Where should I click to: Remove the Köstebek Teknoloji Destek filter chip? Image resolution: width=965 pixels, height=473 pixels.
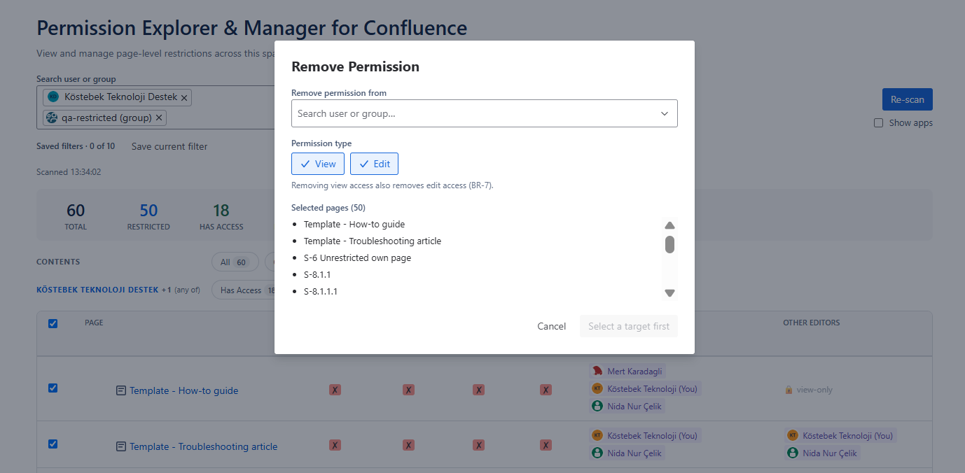pos(184,97)
